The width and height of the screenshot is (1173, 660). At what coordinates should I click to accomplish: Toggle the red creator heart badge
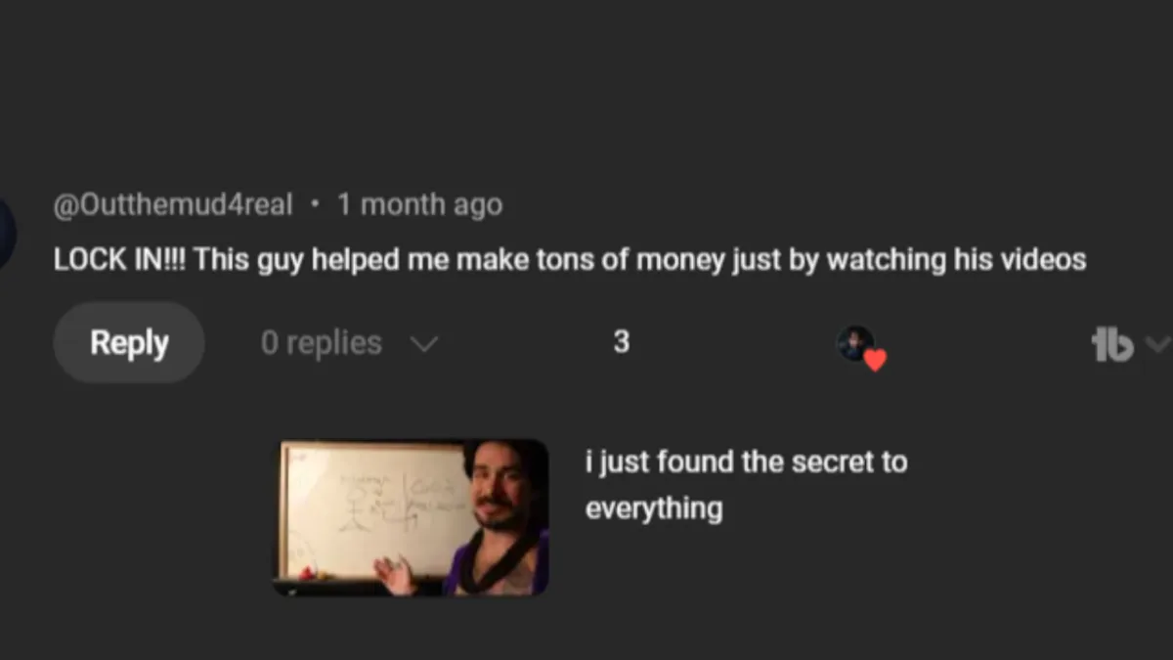(x=875, y=360)
